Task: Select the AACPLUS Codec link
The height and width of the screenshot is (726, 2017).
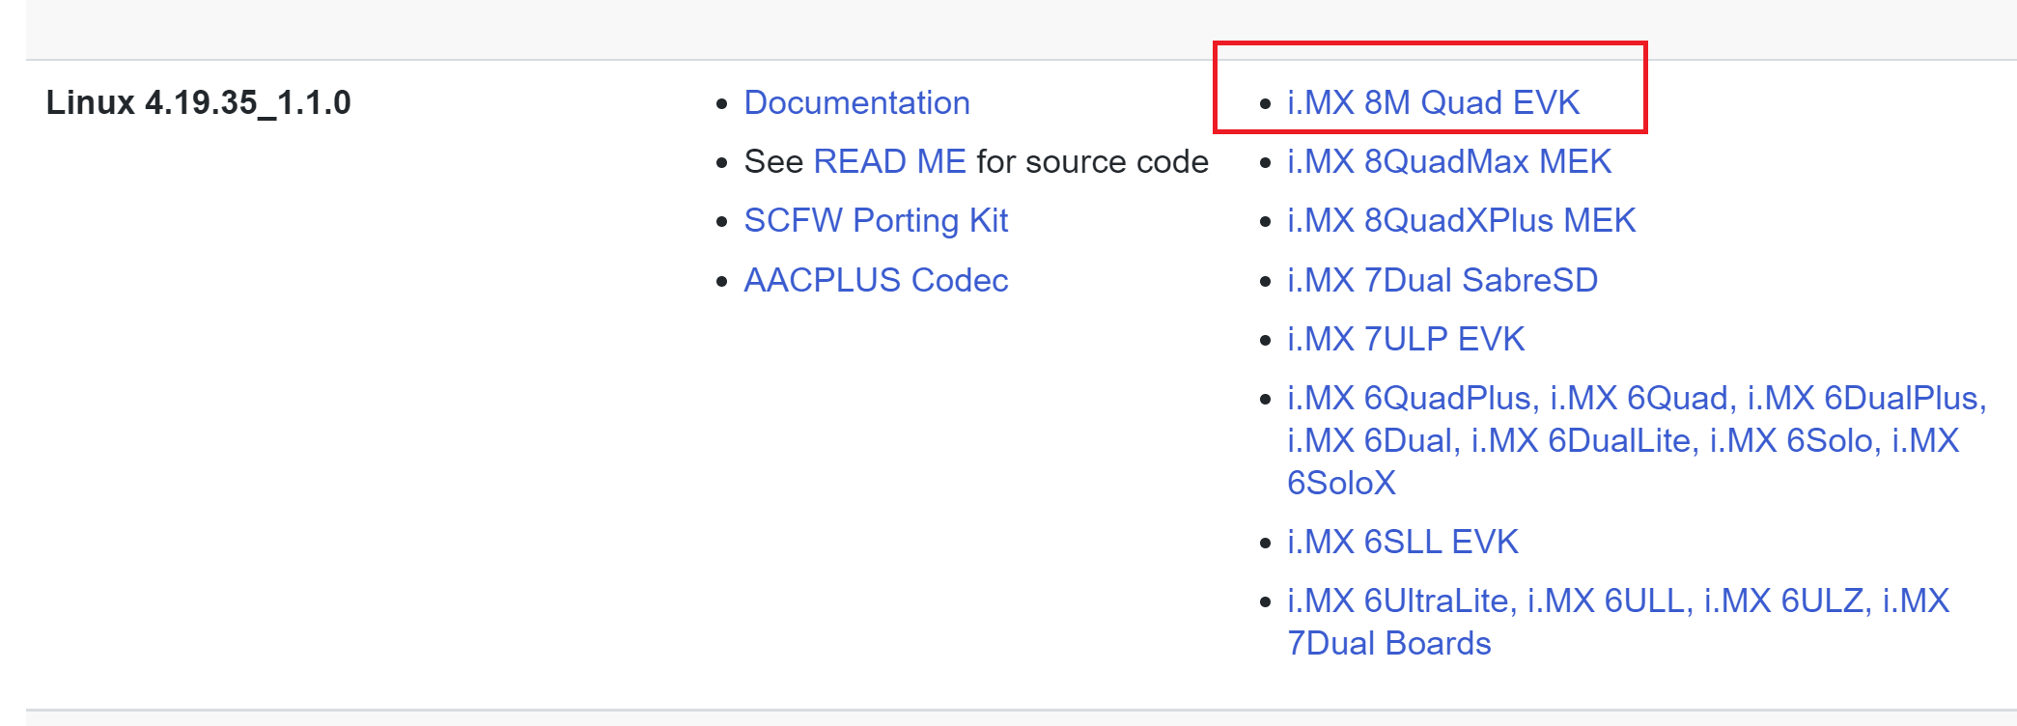Action: 875,280
